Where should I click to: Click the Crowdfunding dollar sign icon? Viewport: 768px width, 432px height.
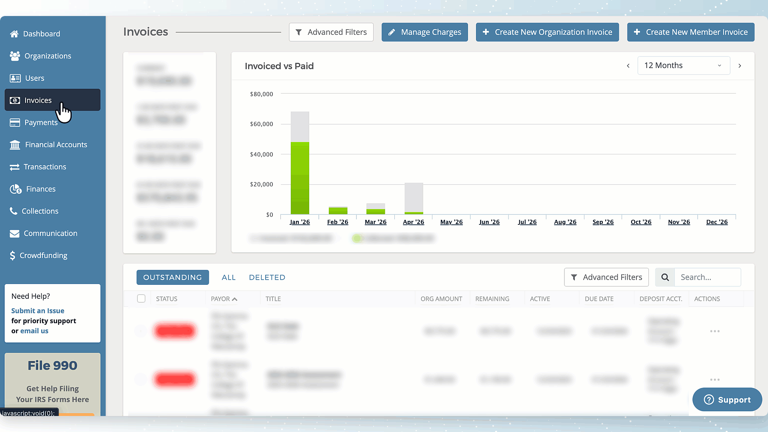[12, 256]
